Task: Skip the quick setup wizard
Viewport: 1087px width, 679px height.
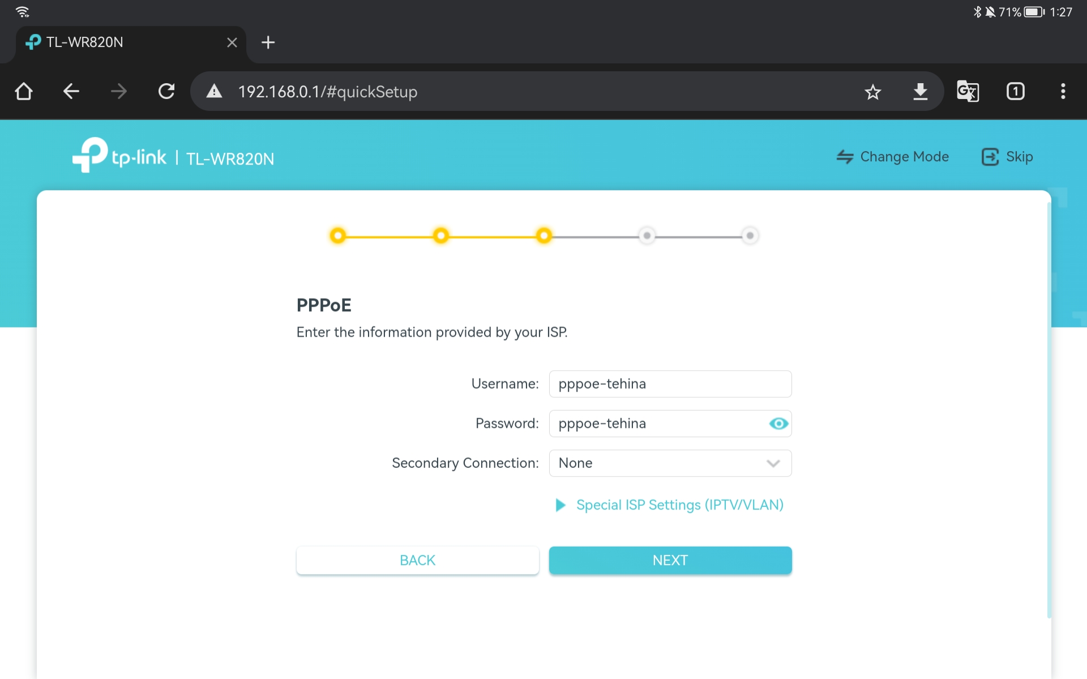Action: 1007,157
